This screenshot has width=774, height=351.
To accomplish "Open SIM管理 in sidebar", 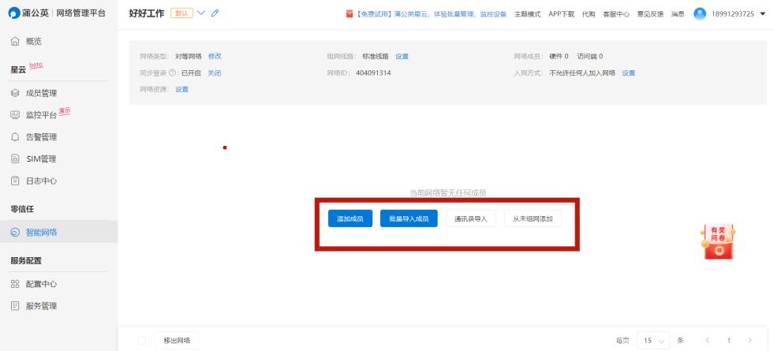I will coord(42,159).
